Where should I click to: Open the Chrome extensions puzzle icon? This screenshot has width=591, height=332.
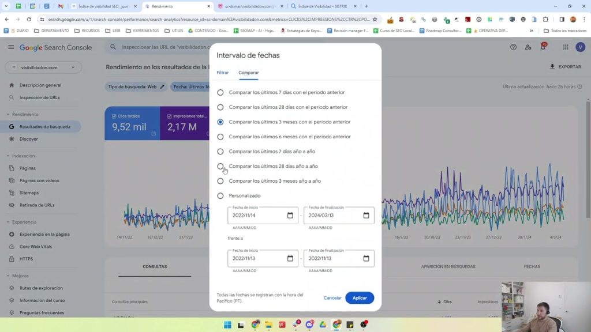click(545, 19)
